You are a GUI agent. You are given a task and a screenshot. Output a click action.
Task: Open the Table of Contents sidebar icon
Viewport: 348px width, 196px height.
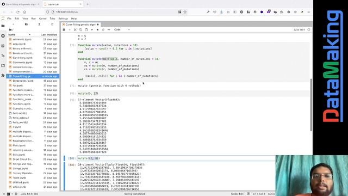click(x=3, y=46)
